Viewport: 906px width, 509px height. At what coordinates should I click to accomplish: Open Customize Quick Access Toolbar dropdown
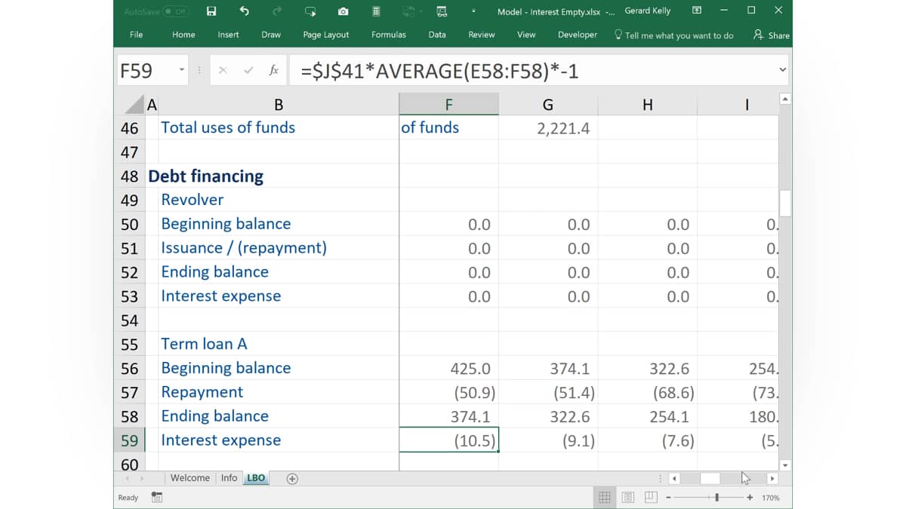(473, 11)
